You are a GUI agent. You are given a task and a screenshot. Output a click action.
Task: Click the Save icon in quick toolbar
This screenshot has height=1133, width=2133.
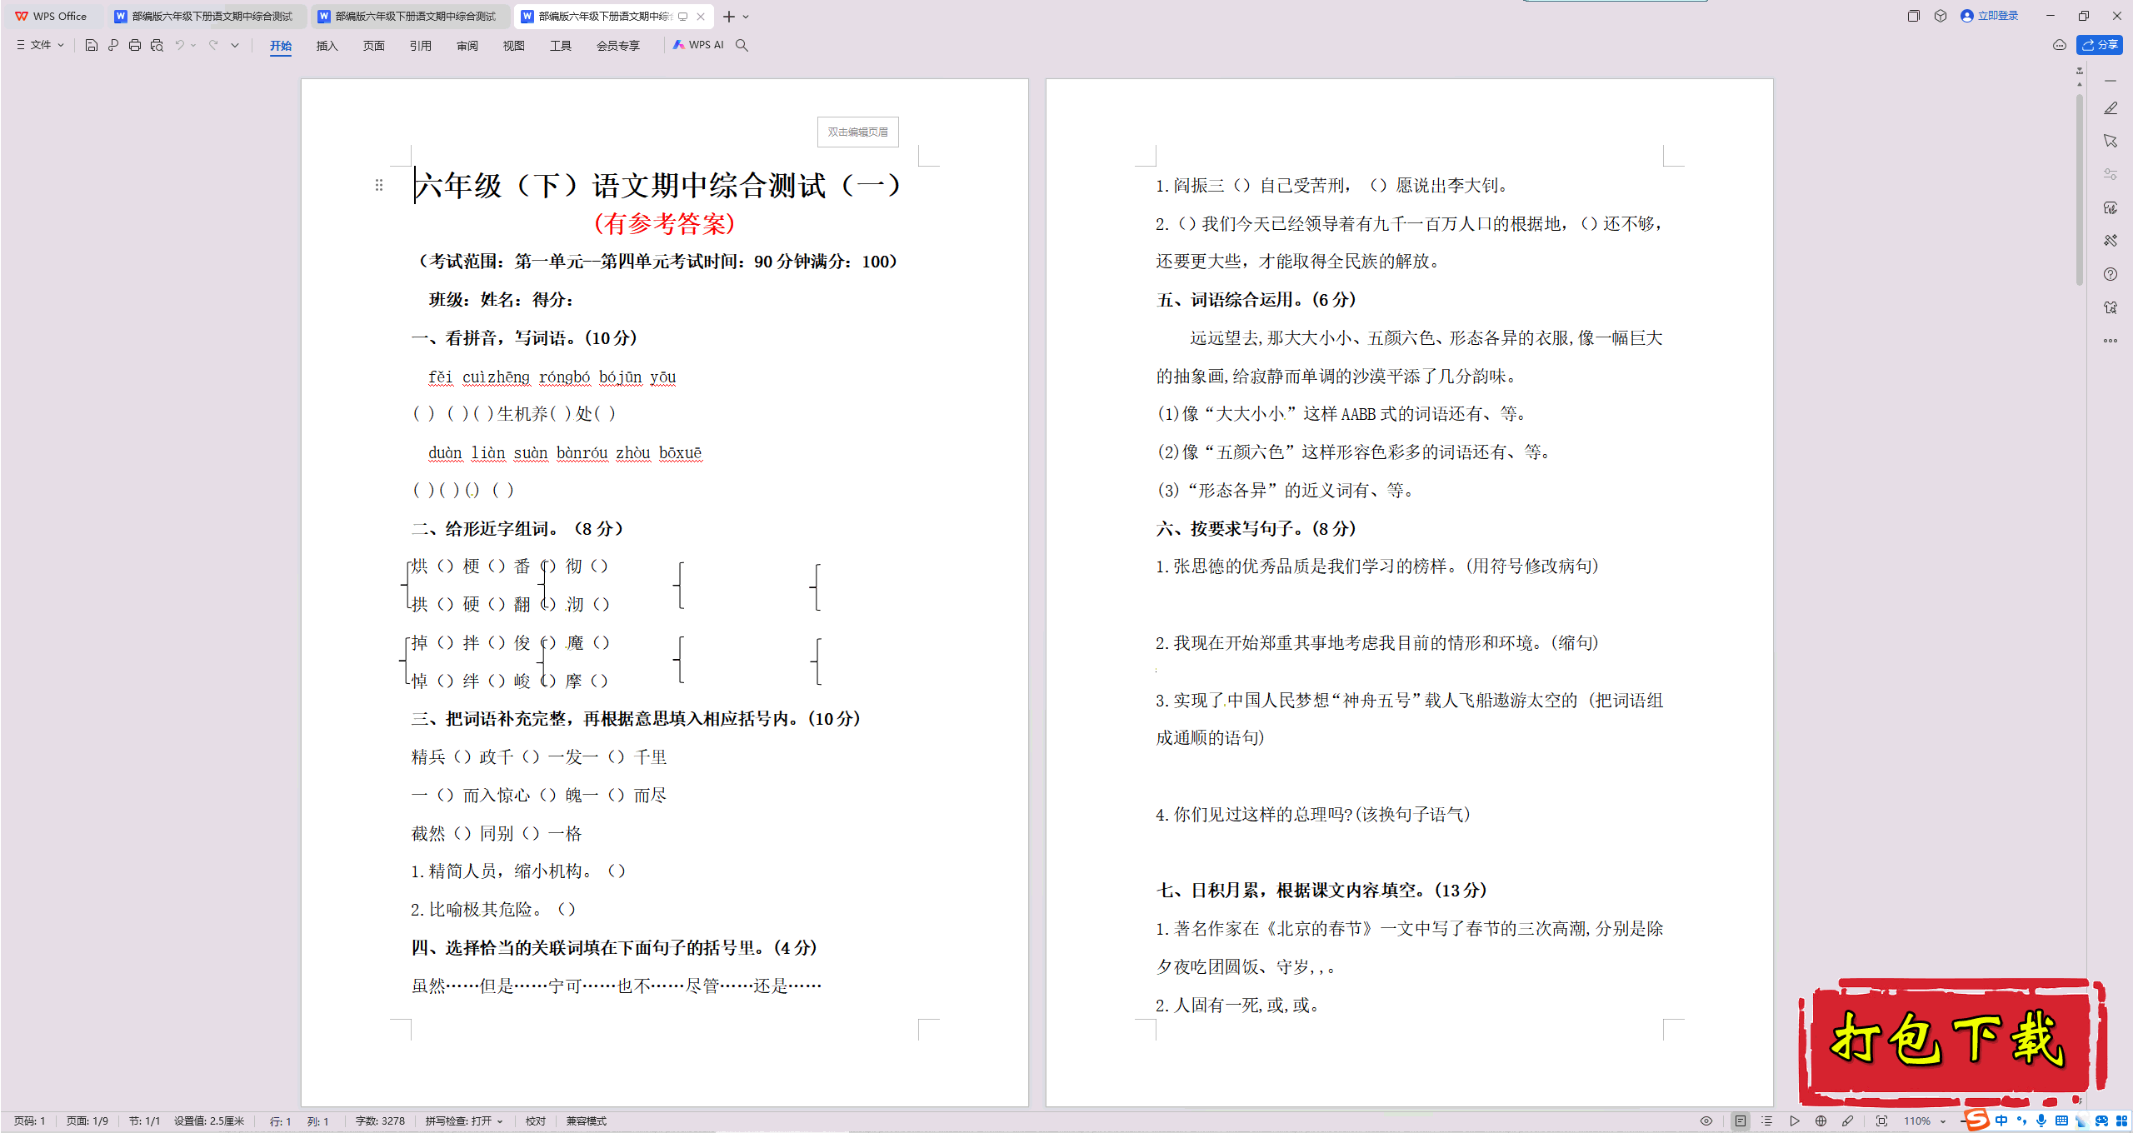[x=92, y=45]
